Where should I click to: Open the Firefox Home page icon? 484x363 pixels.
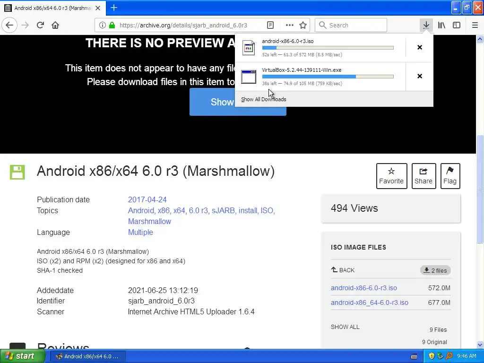pos(55,25)
